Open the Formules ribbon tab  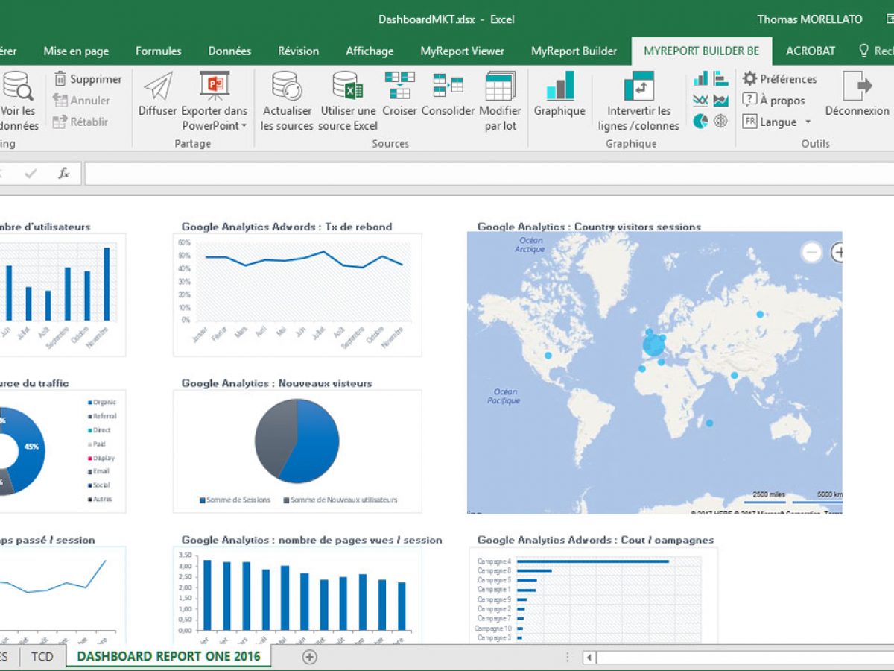159,51
